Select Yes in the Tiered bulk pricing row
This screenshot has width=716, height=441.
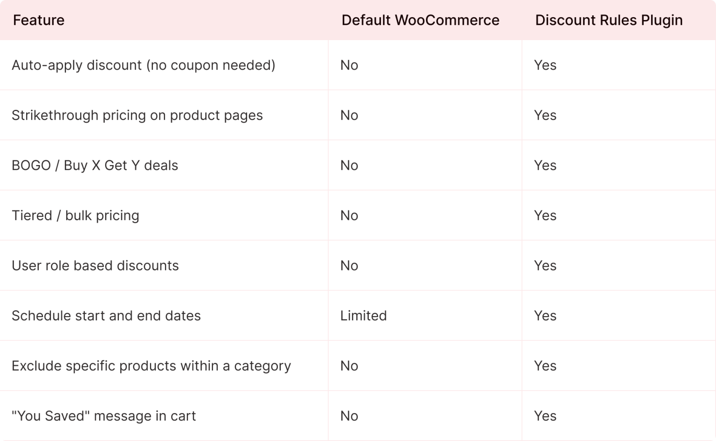point(545,215)
